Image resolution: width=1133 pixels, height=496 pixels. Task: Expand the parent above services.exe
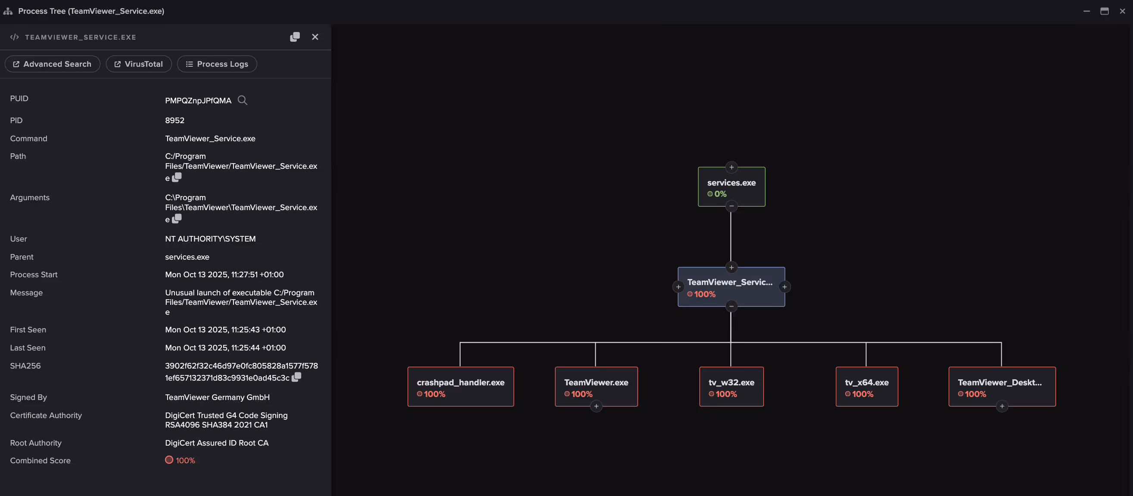pyautogui.click(x=731, y=167)
